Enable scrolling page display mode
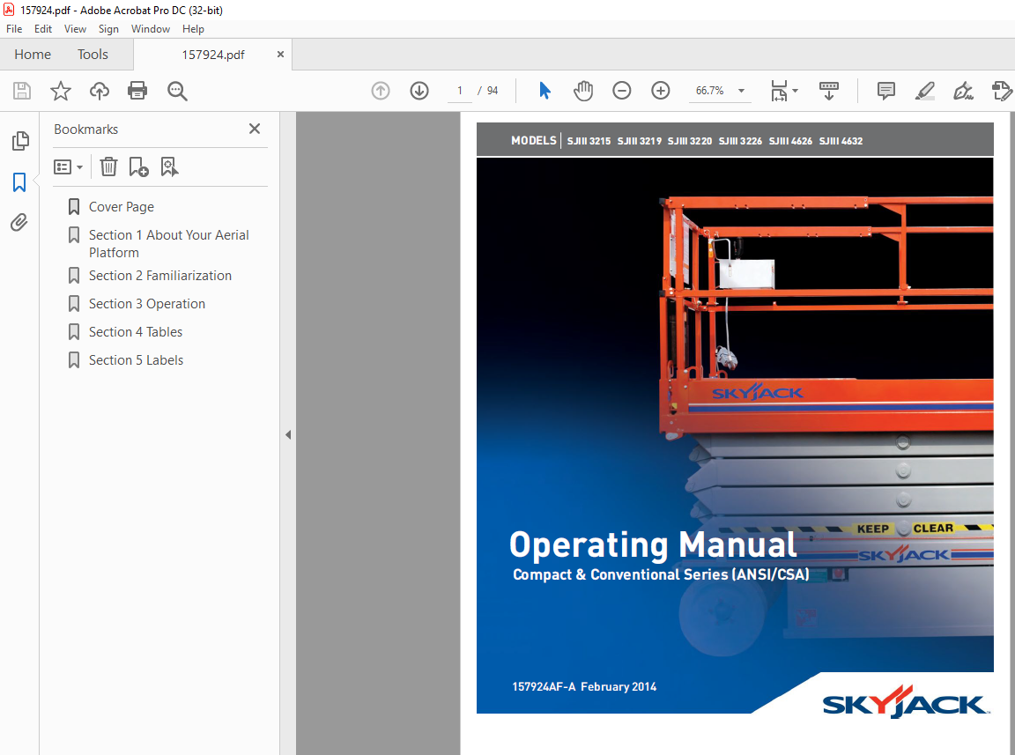The width and height of the screenshot is (1015, 755). pyautogui.click(x=828, y=91)
